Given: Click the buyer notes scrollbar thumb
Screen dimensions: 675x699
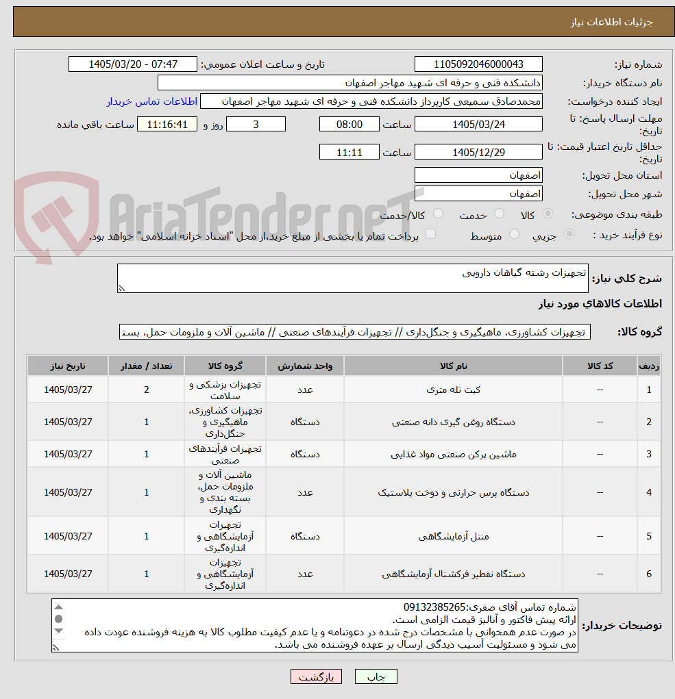Looking at the screenshot, I should 58,619.
